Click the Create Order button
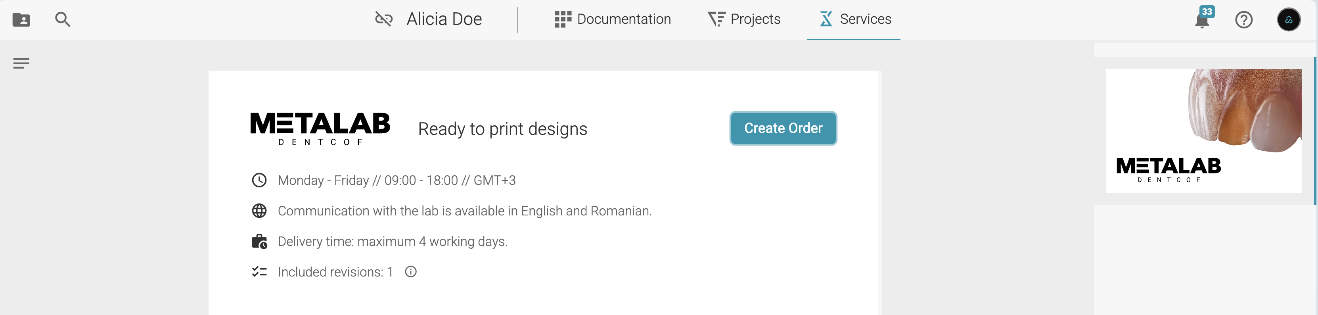Image resolution: width=1318 pixels, height=315 pixels. [x=783, y=128]
